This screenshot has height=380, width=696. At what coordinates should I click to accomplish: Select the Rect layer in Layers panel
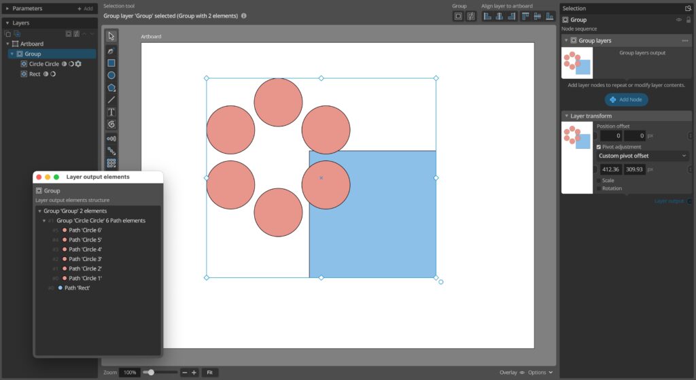35,74
